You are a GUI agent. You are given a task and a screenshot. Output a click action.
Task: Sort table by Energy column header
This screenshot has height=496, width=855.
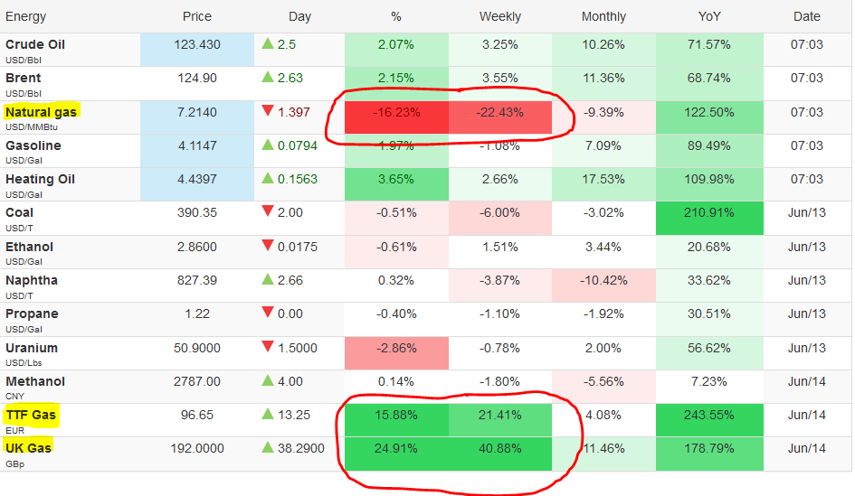pyautogui.click(x=25, y=17)
